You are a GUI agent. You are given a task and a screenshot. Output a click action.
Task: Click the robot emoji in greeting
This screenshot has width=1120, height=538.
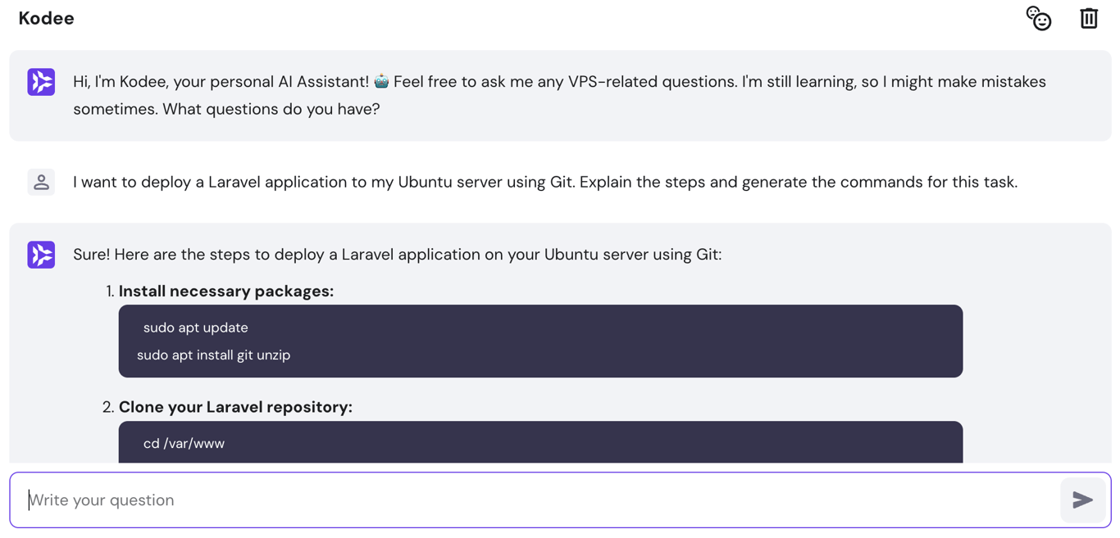tap(381, 81)
